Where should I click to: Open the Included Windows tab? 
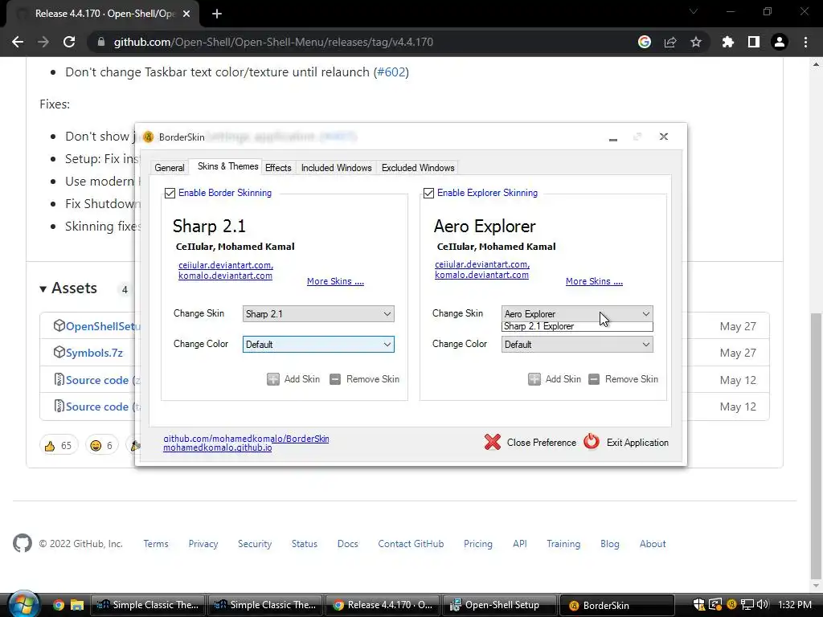(x=337, y=167)
